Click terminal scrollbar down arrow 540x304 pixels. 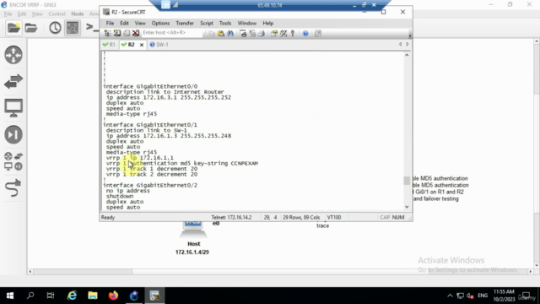tap(407, 207)
